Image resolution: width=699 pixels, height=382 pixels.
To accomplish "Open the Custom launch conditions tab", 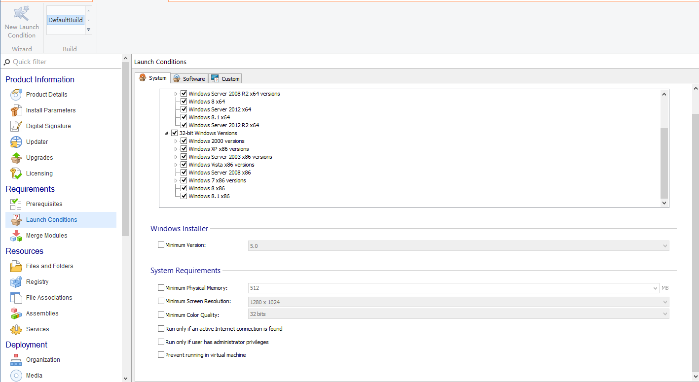I will (x=225, y=78).
